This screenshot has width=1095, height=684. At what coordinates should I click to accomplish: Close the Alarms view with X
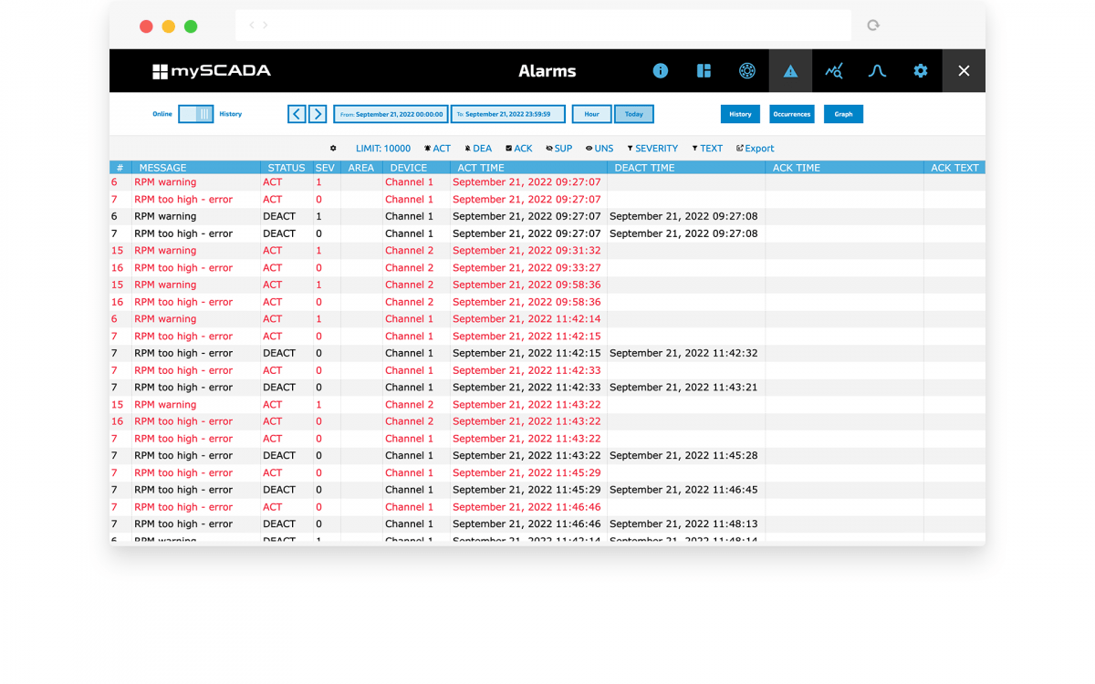point(964,71)
